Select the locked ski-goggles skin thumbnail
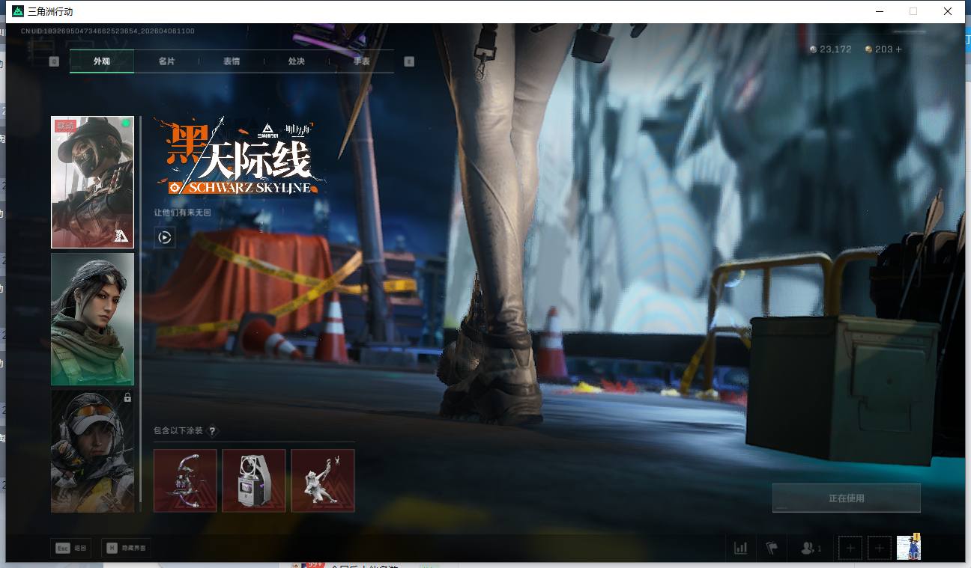Image resolution: width=971 pixels, height=568 pixels. tap(92, 451)
